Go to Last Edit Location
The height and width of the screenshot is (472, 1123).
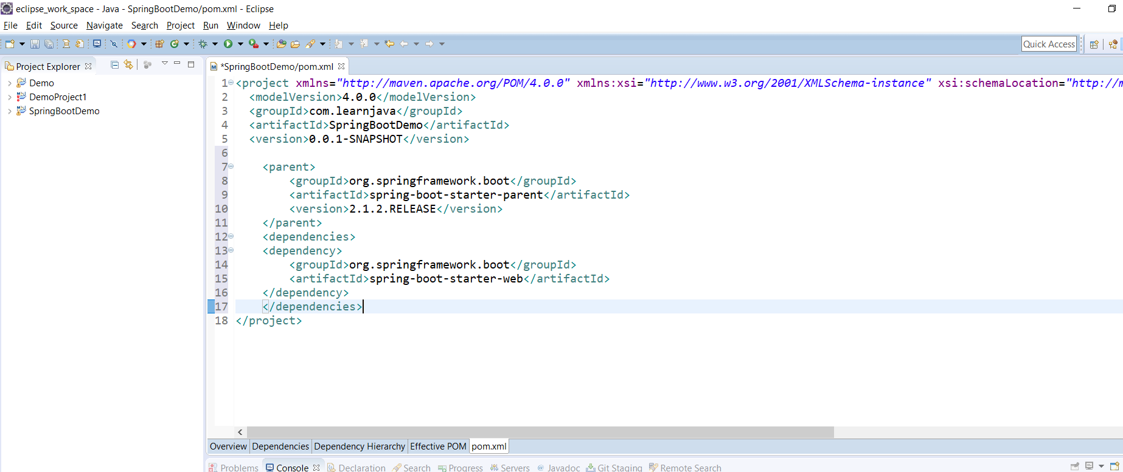point(389,44)
